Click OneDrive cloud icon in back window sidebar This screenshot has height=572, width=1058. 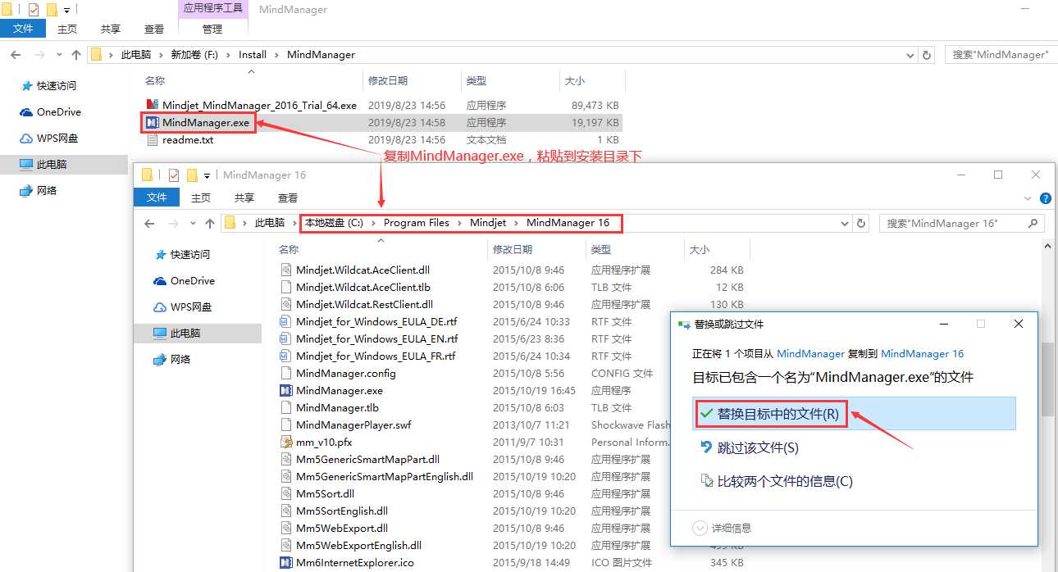point(26,112)
